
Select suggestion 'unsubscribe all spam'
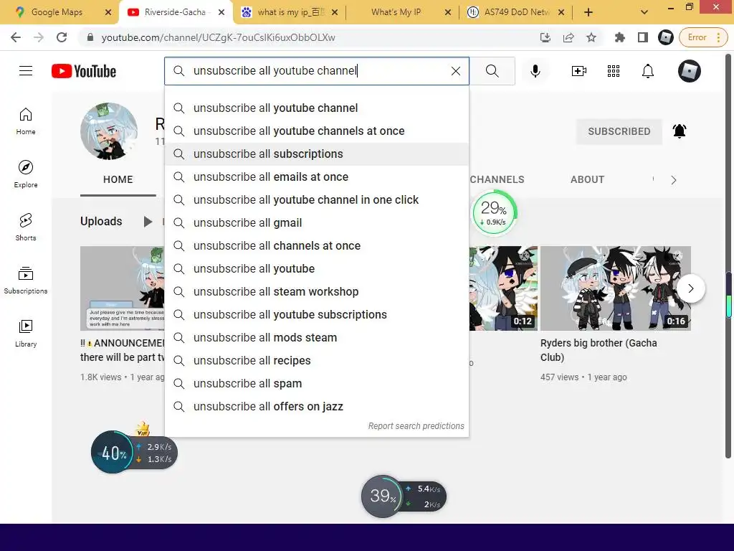tap(316, 384)
